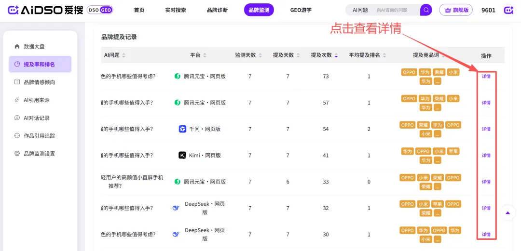Expand the ... competitor tag in Kimi row

(438, 160)
